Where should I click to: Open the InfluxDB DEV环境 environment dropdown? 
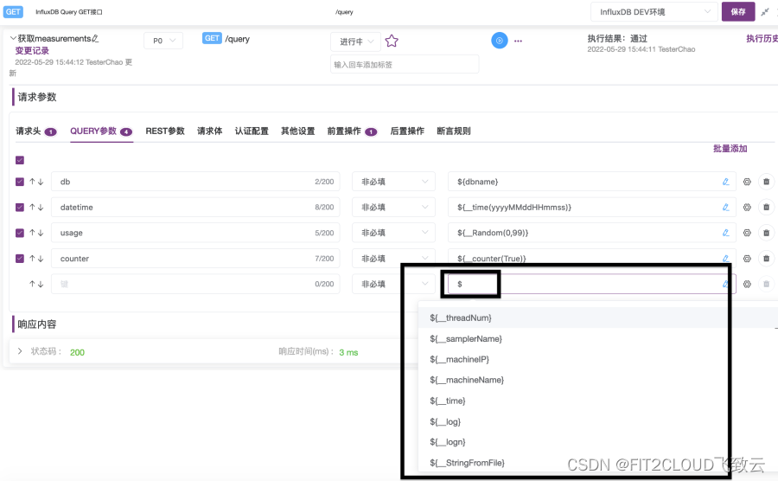point(654,12)
